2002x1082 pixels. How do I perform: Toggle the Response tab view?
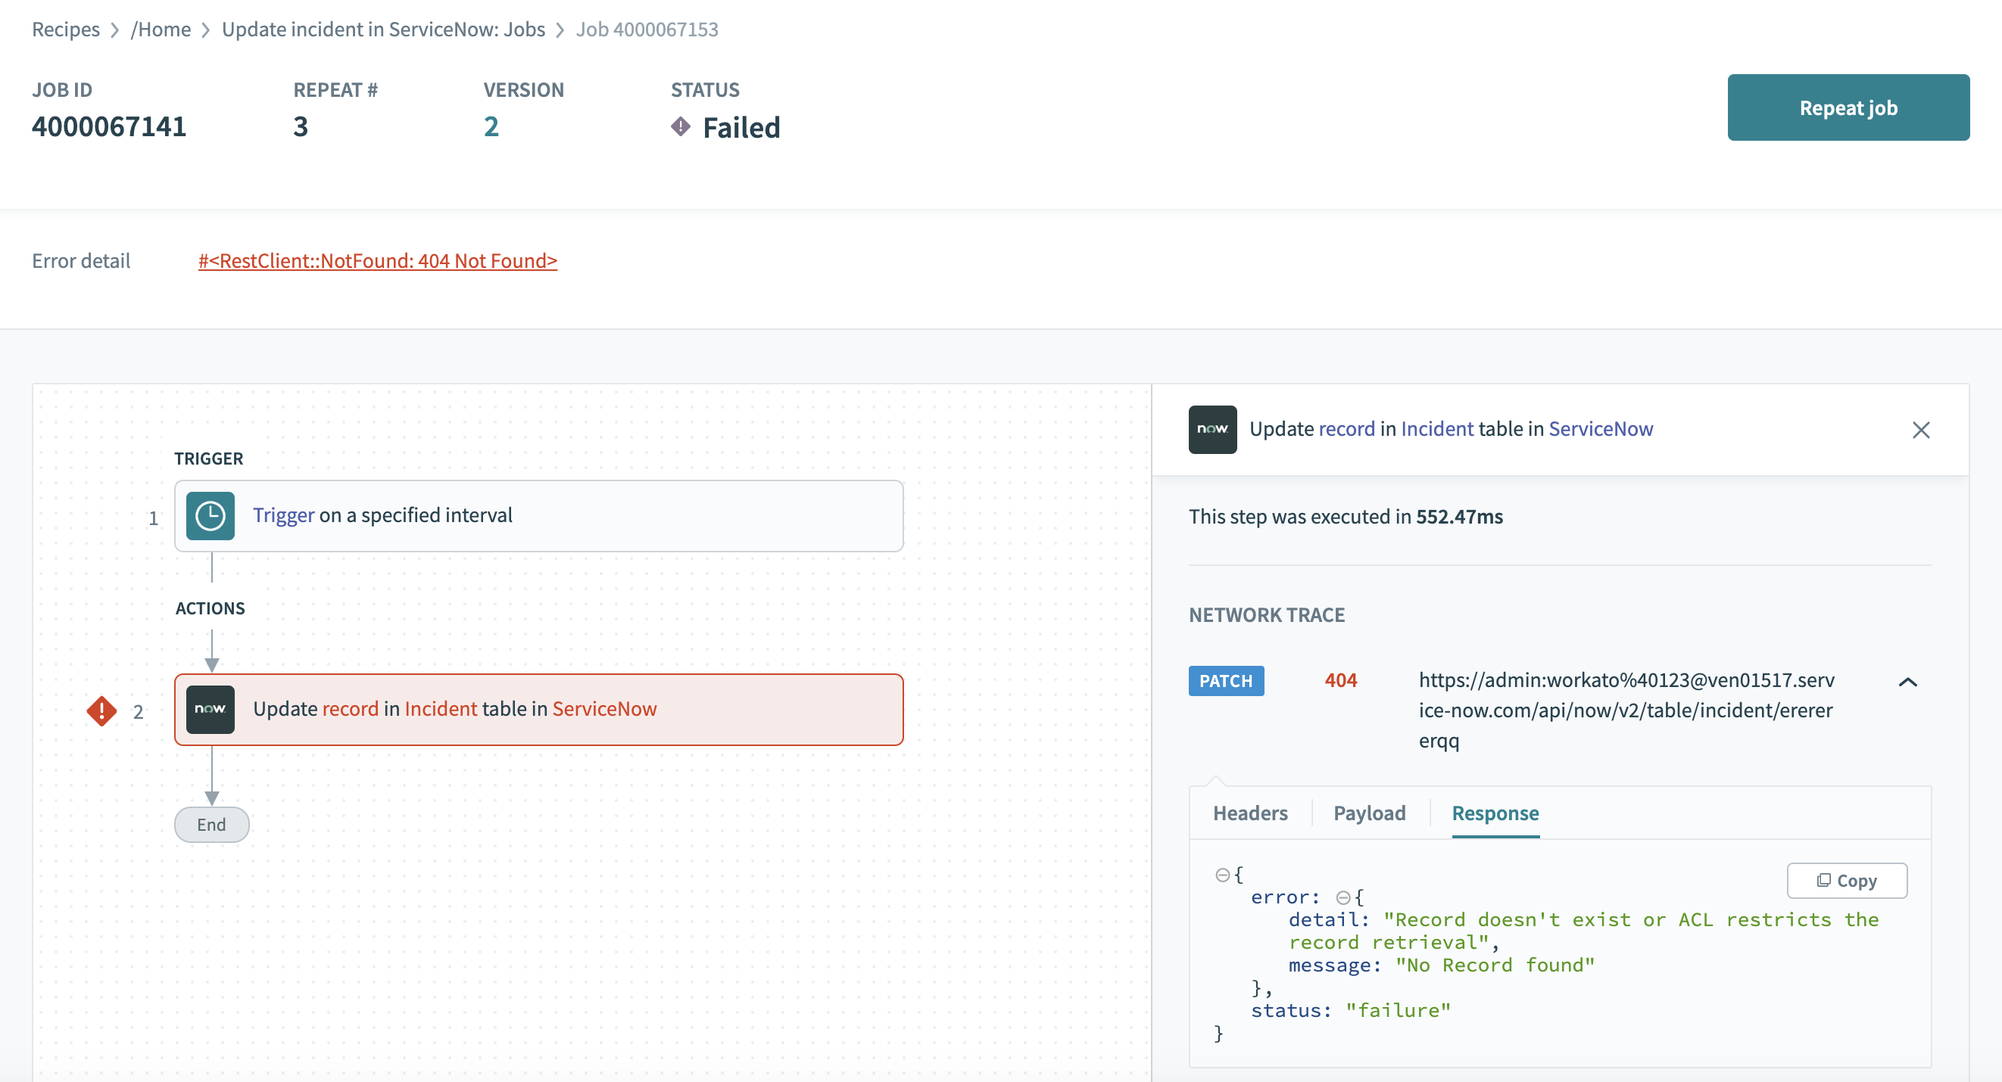[x=1495, y=811]
